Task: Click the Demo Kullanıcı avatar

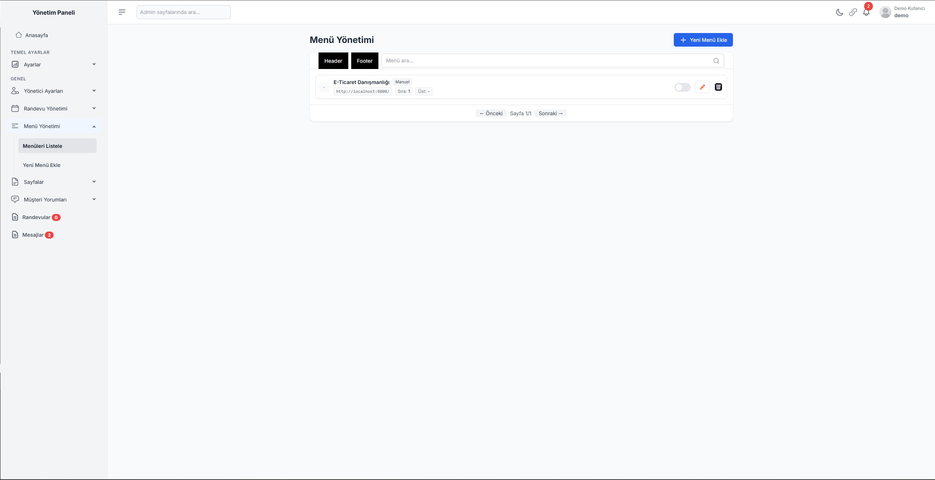Action: click(885, 12)
